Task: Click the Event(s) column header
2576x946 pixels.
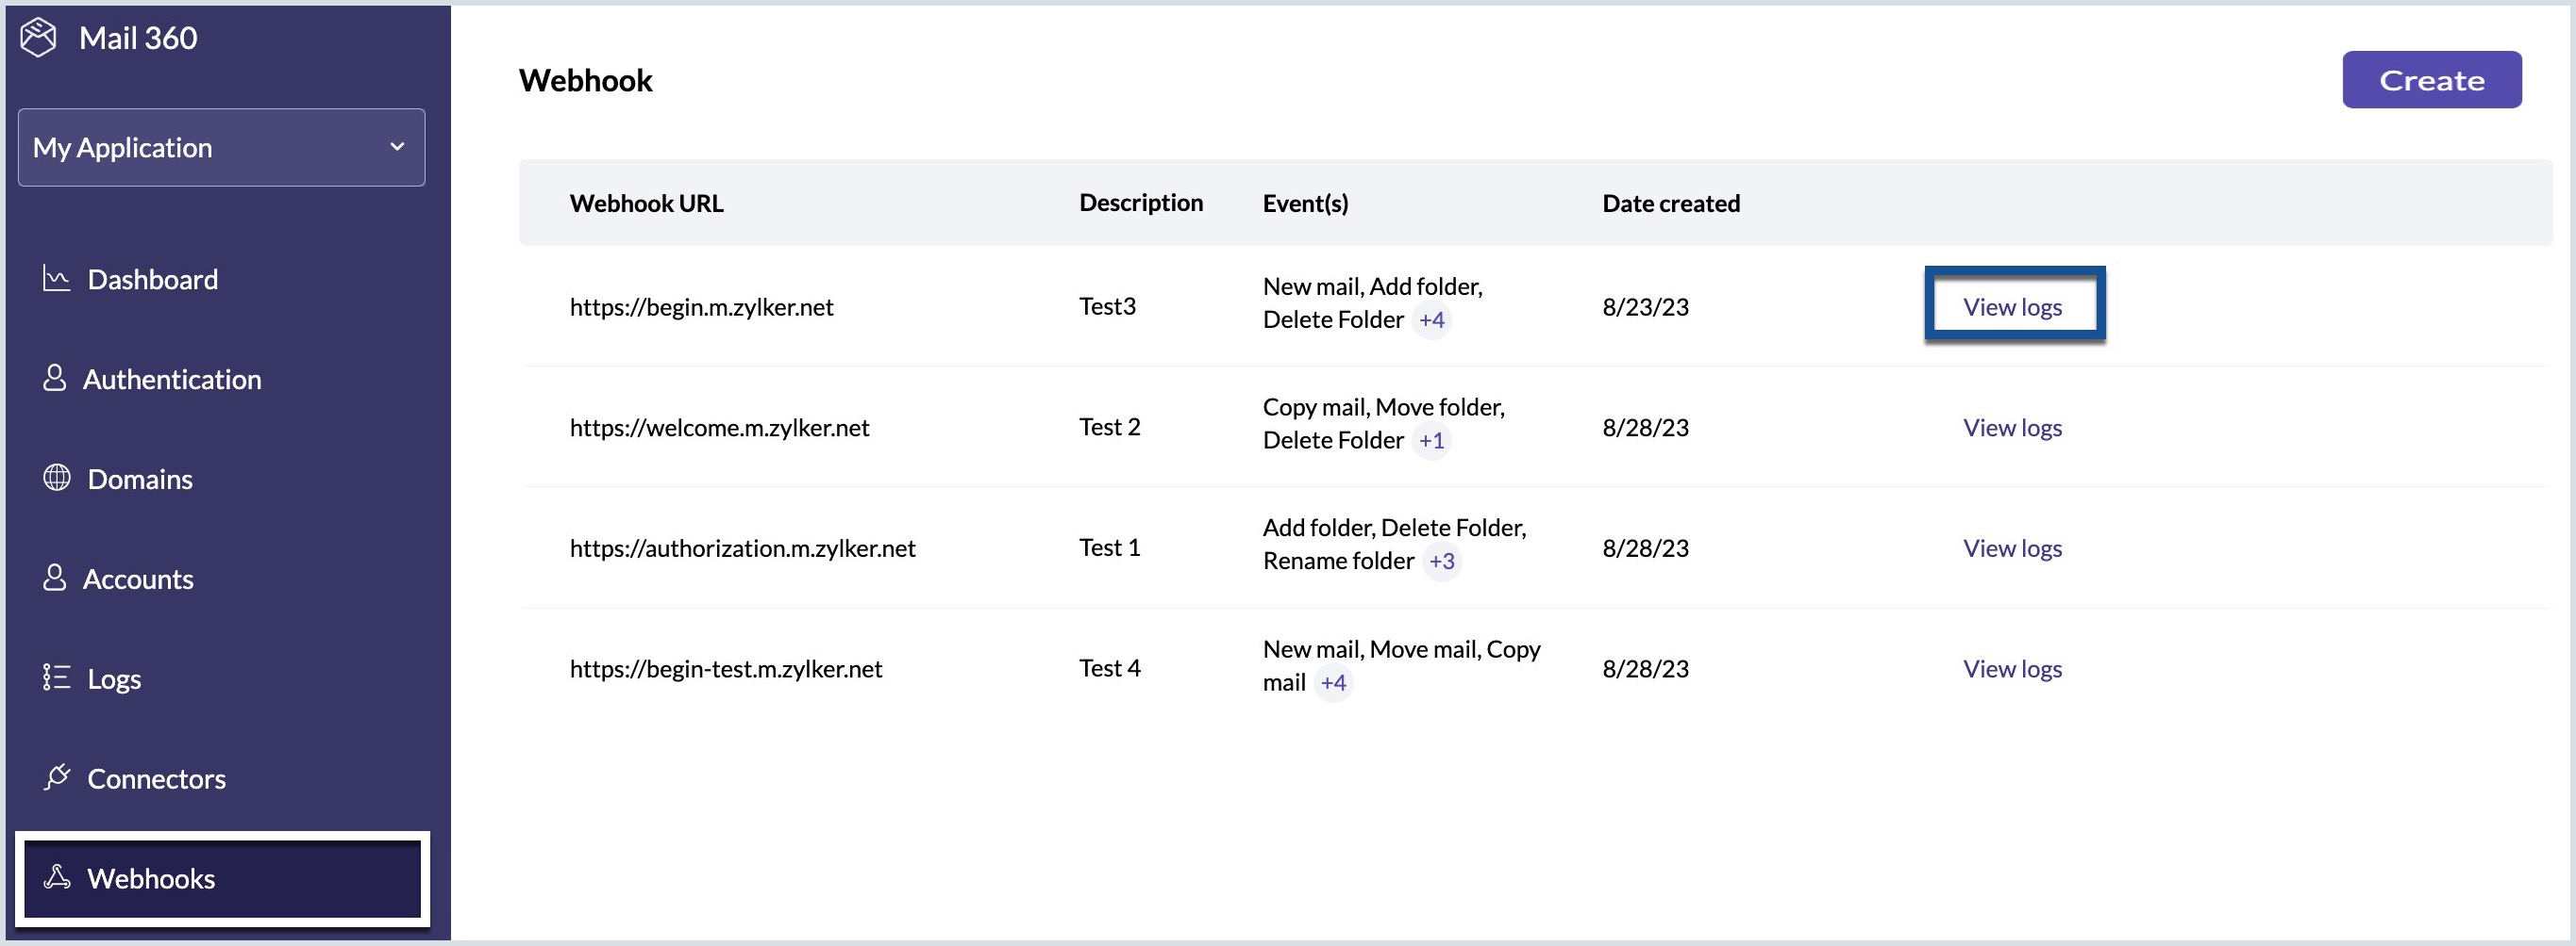Action: pyautogui.click(x=1305, y=203)
